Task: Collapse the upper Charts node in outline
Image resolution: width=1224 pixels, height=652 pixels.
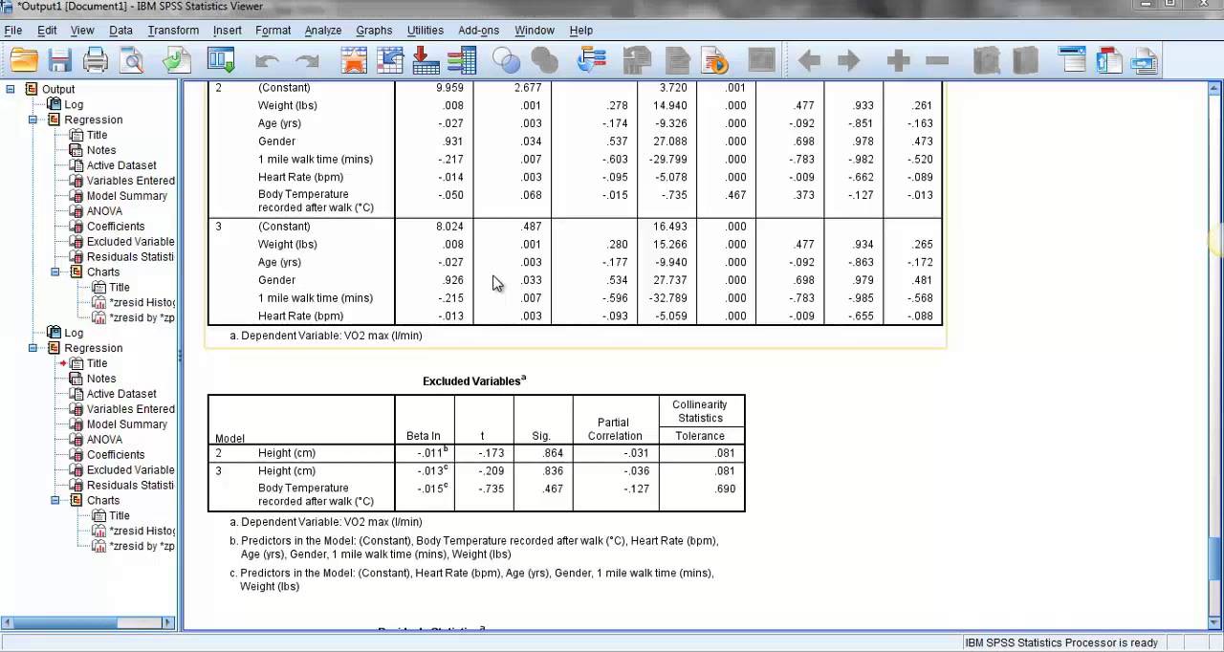Action: pos(55,272)
